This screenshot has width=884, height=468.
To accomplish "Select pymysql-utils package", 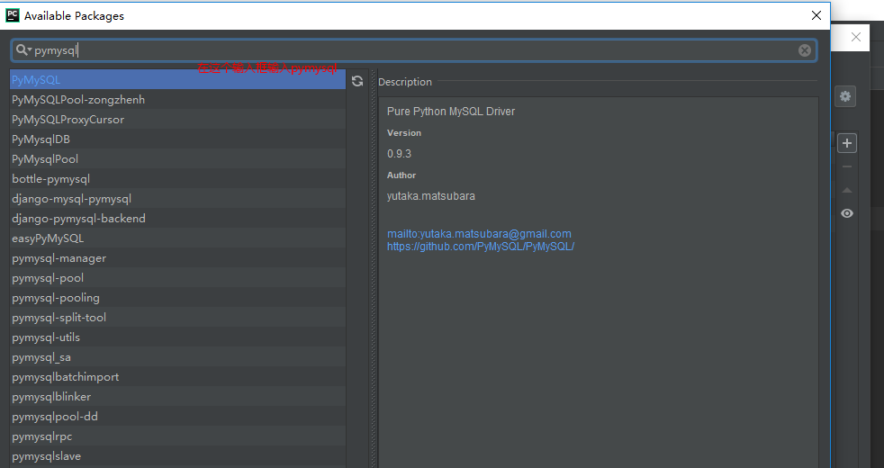I will [x=177, y=337].
